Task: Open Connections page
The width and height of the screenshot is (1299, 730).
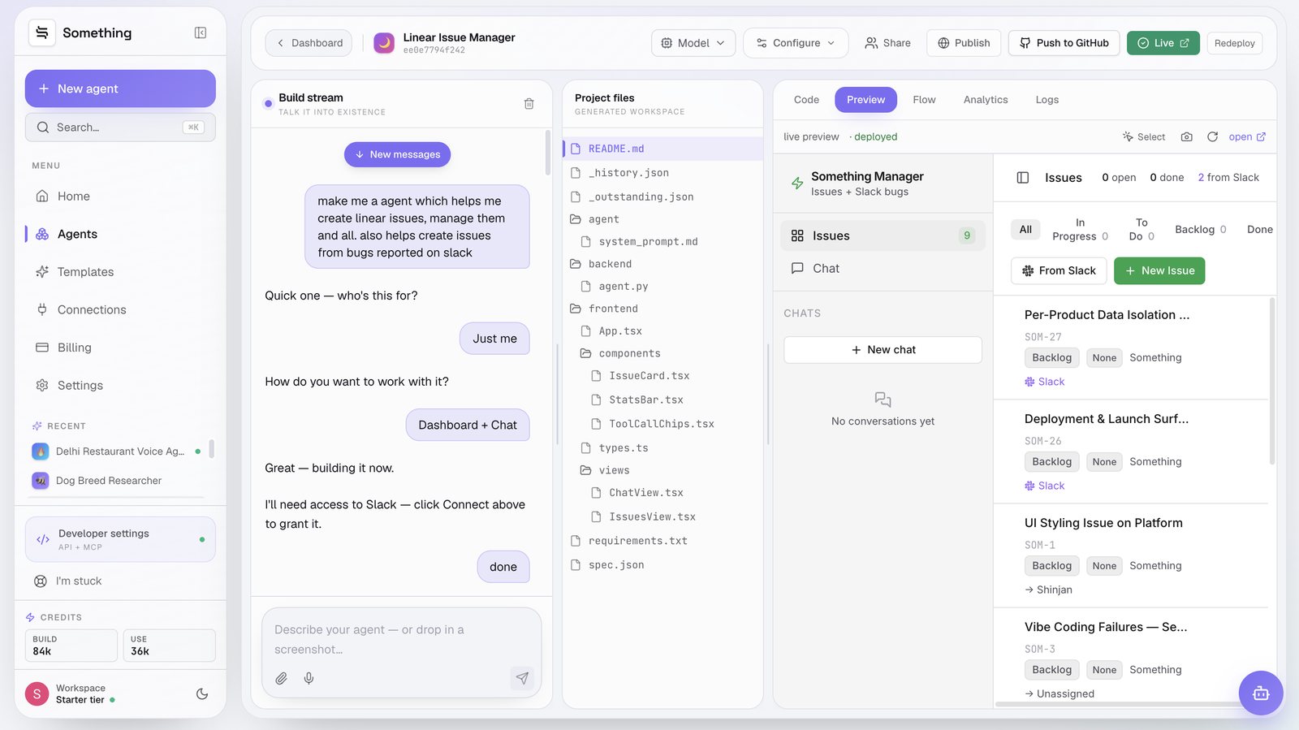Action: click(120, 309)
